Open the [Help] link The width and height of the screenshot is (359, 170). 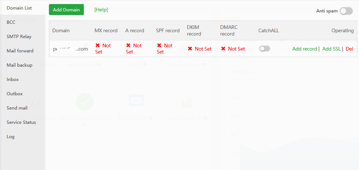[101, 10]
